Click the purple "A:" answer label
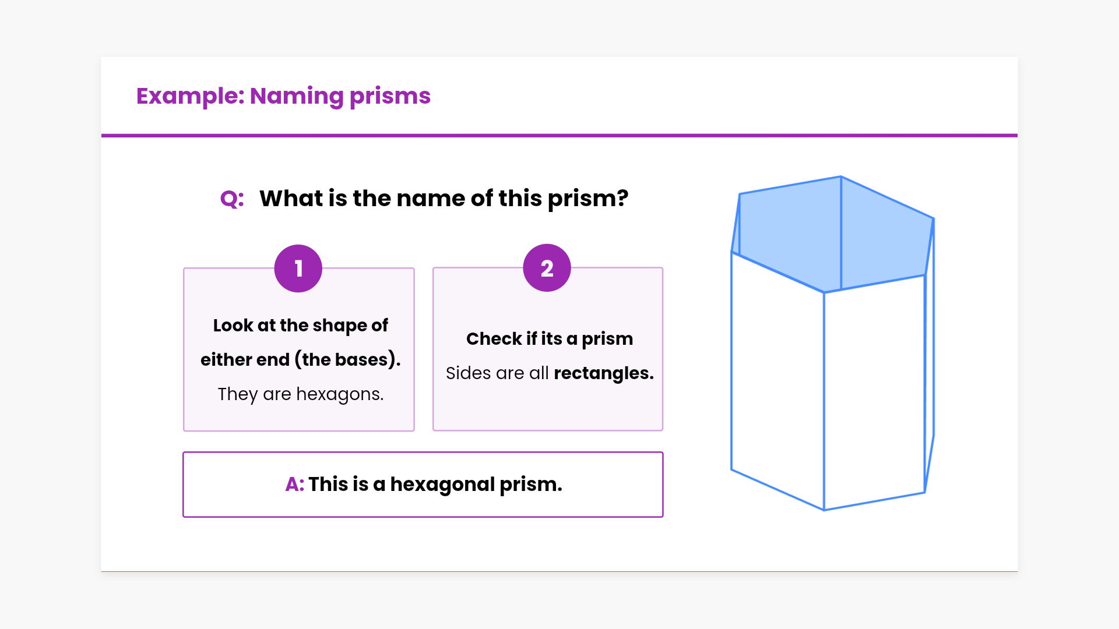 294,484
